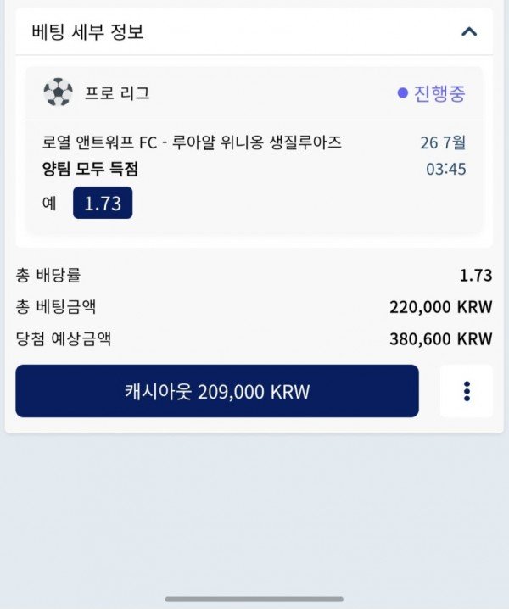
Task: Click the 총 배당률 label
Action: point(48,275)
